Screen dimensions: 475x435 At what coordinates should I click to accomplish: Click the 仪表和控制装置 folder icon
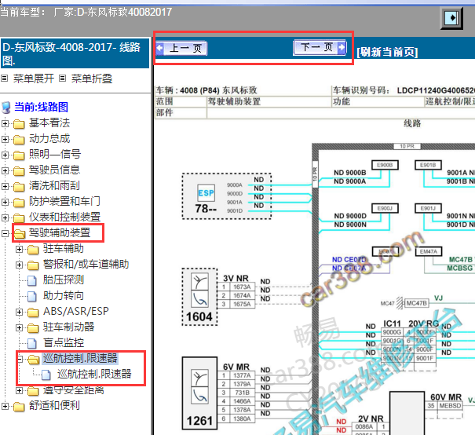[x=19, y=218]
